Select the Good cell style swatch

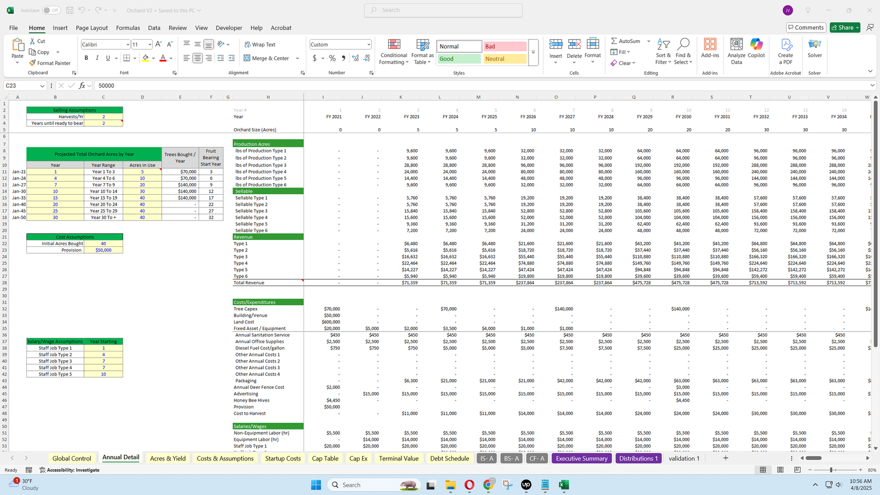coord(459,59)
